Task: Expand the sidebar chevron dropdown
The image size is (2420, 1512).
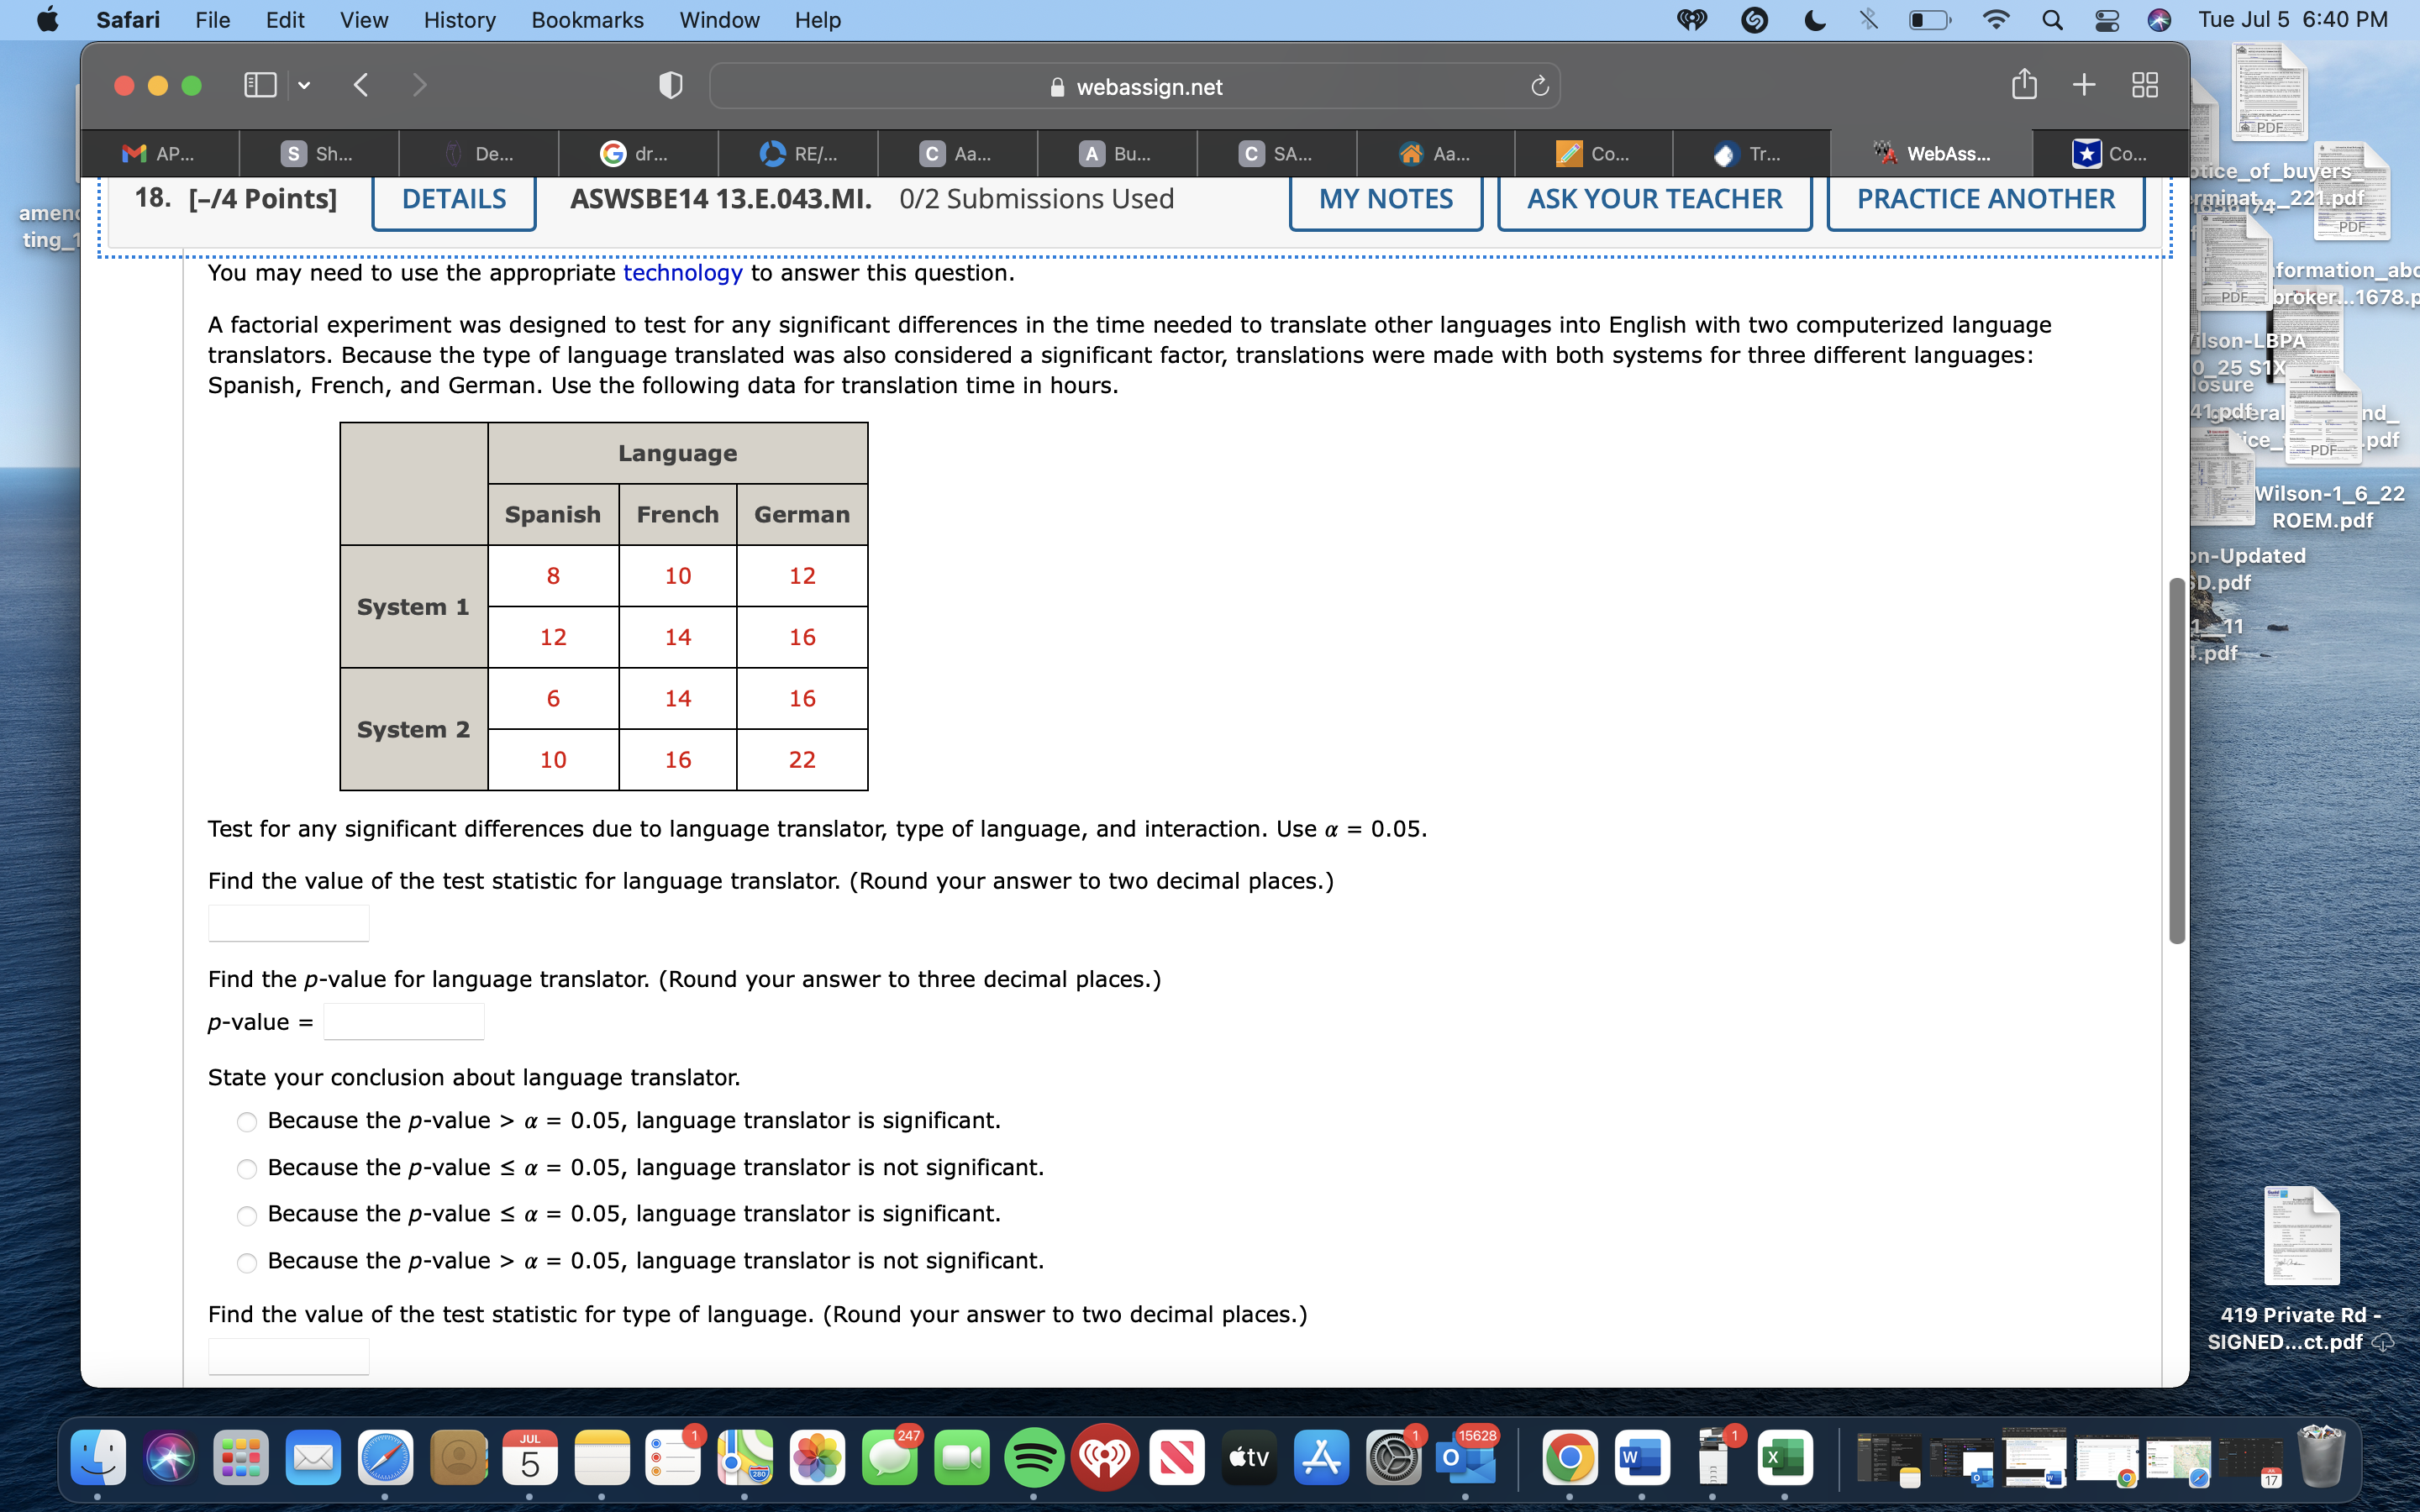Action: pyautogui.click(x=305, y=85)
